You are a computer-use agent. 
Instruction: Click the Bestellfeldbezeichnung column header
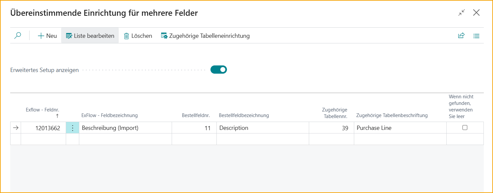(x=244, y=115)
